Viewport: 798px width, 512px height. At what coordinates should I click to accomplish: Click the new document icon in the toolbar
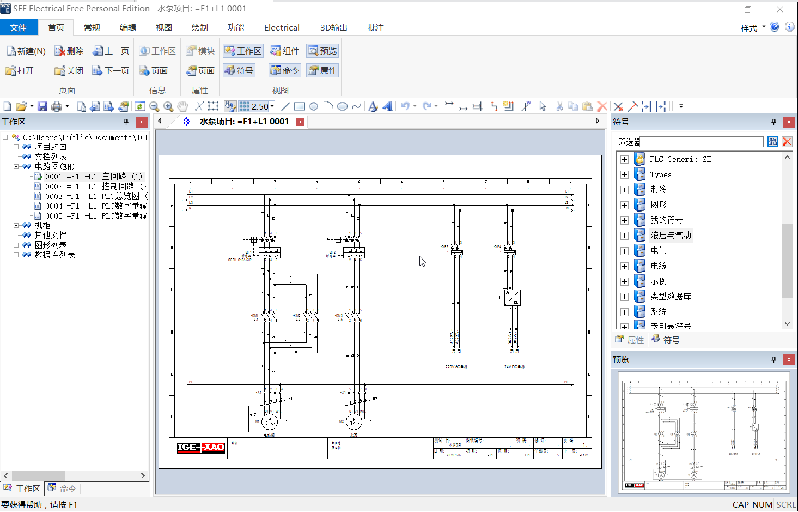[x=7, y=106]
